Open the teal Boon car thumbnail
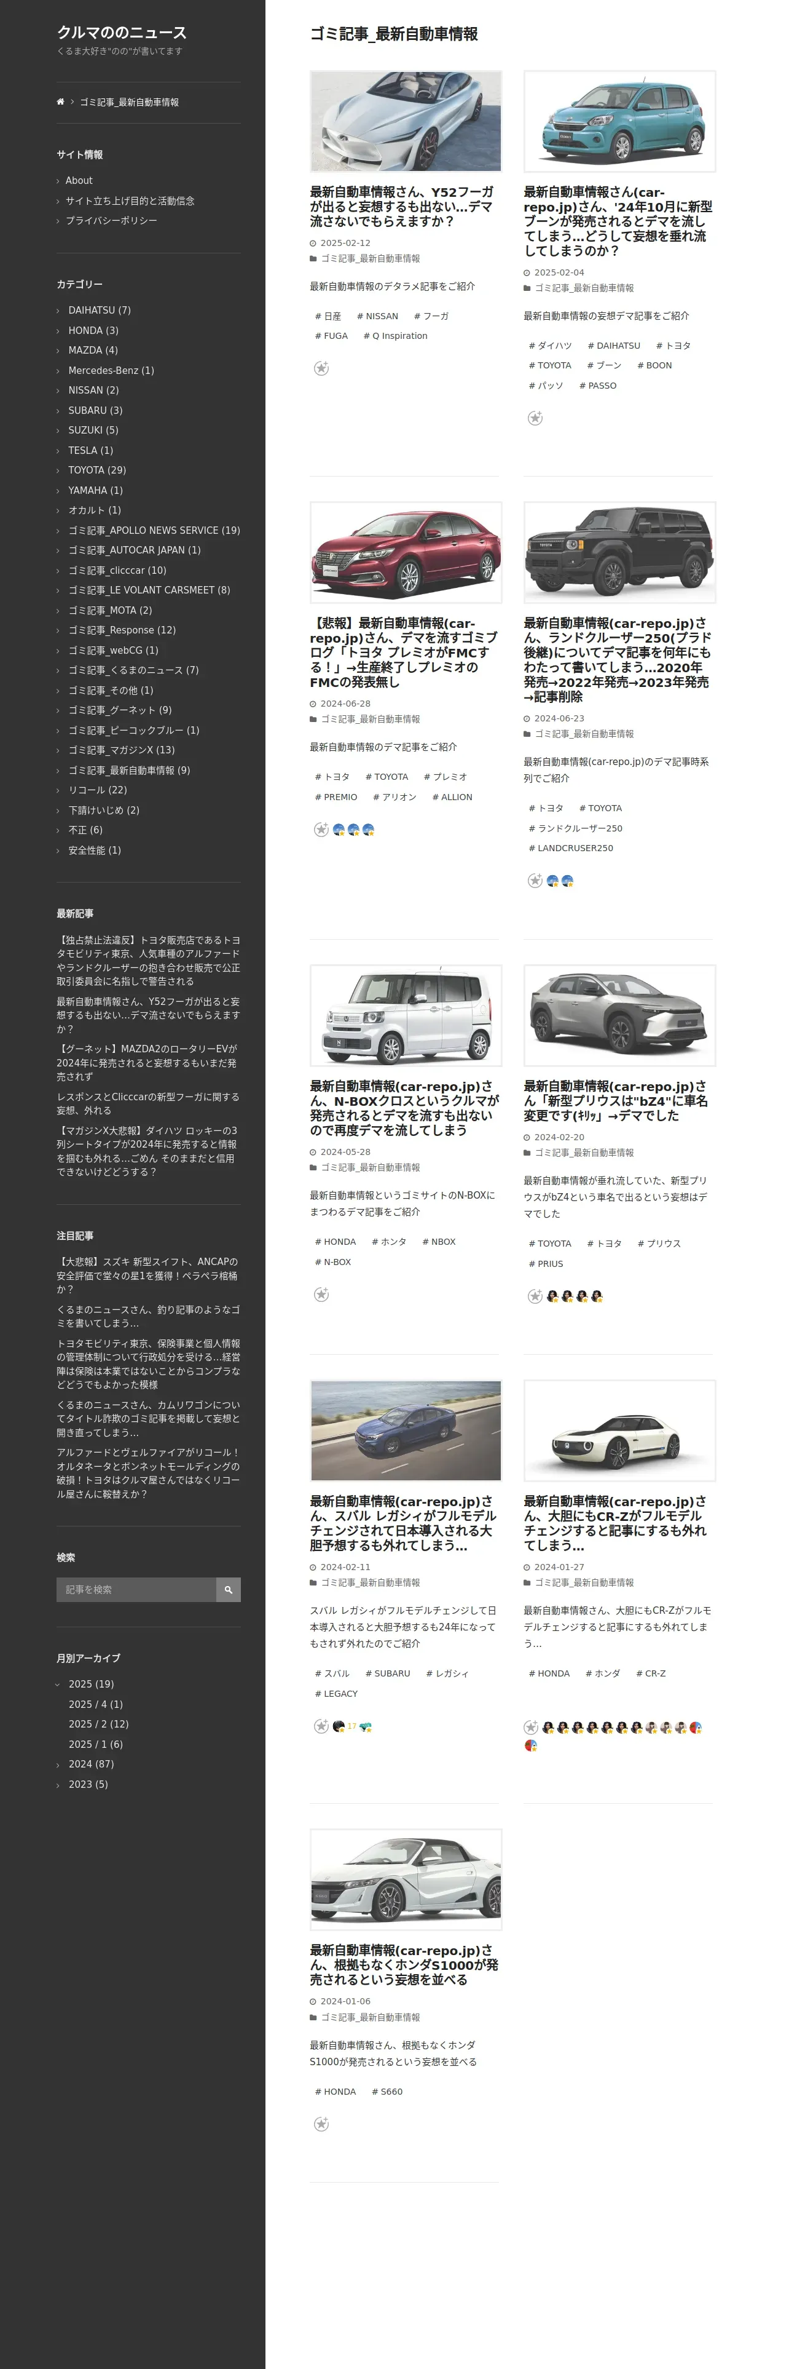Screen dimensions: 789x2369 click(619, 121)
